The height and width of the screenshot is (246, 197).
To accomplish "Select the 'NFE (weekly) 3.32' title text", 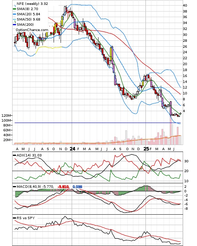I will click(x=32, y=3).
